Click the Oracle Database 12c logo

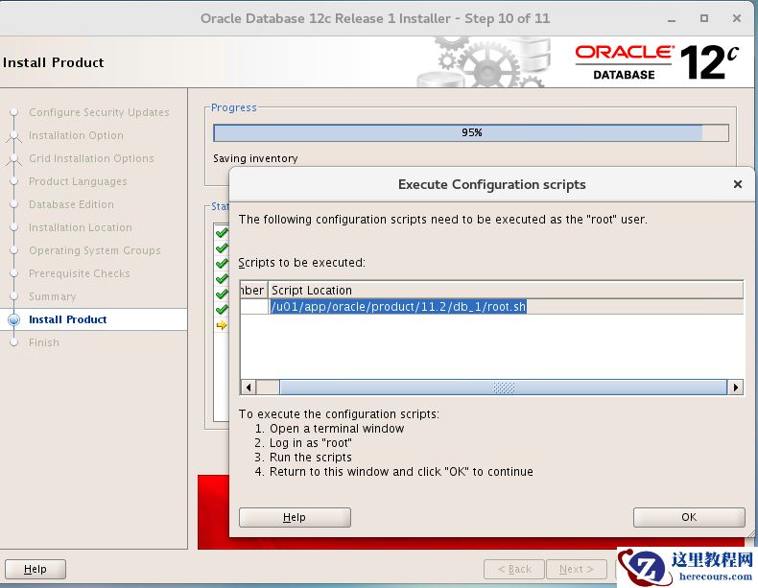(x=657, y=62)
